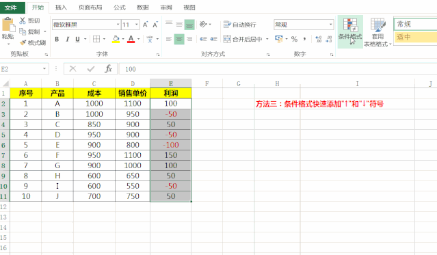Click the Borders icon
The height and width of the screenshot is (255, 437).
click(96, 39)
